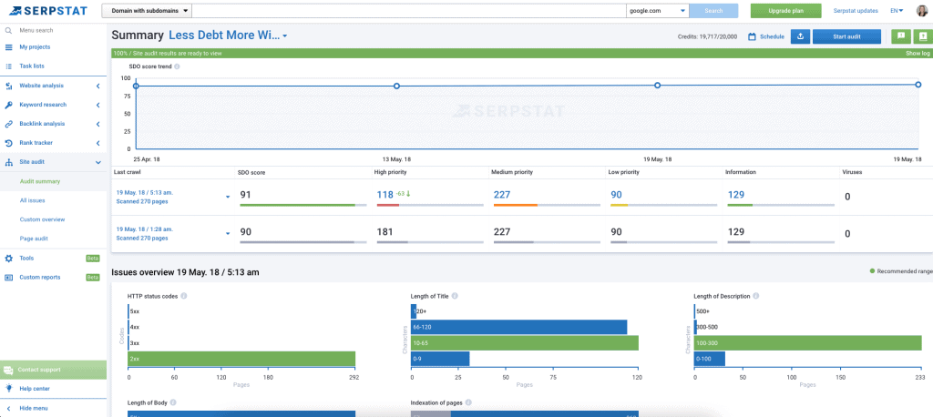Open the user profile avatar

921,11
